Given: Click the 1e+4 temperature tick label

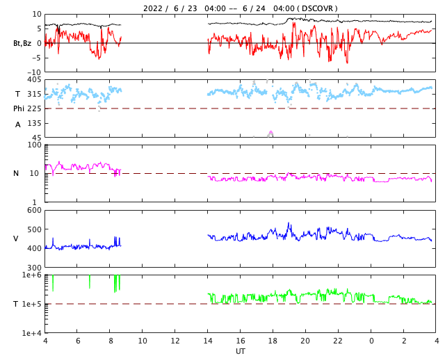Looking at the screenshot, I should tap(32, 333).
